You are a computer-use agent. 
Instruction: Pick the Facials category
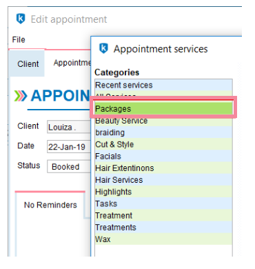click(x=163, y=157)
